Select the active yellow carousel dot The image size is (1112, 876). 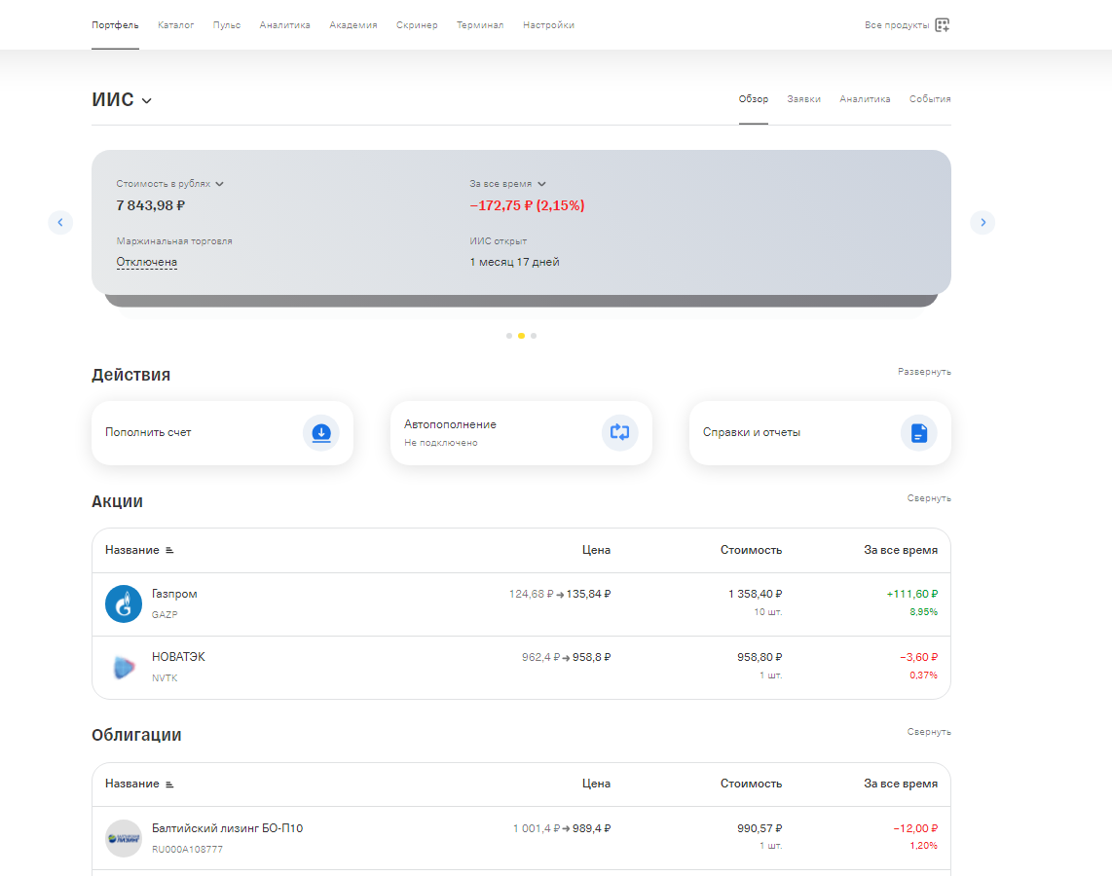521,336
